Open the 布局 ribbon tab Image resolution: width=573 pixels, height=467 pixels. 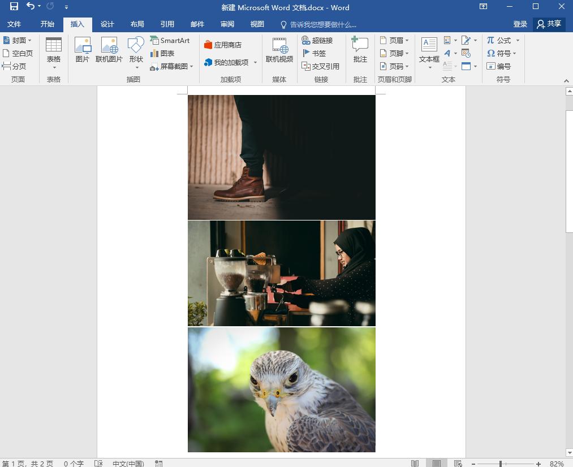tap(137, 24)
